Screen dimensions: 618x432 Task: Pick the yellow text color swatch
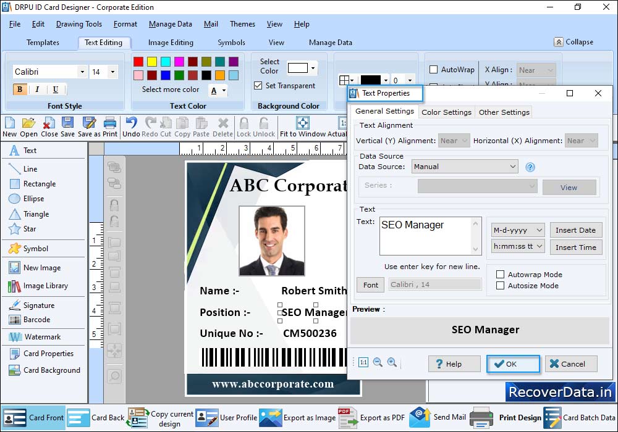pos(152,61)
